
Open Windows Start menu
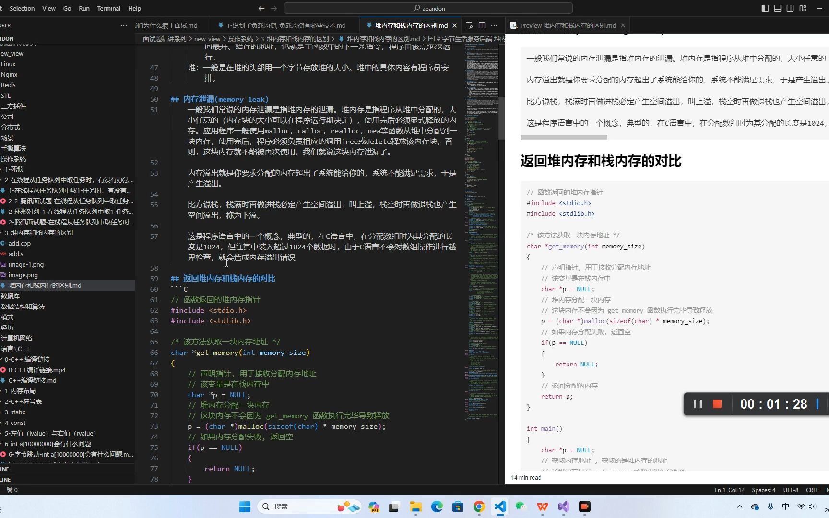245,506
